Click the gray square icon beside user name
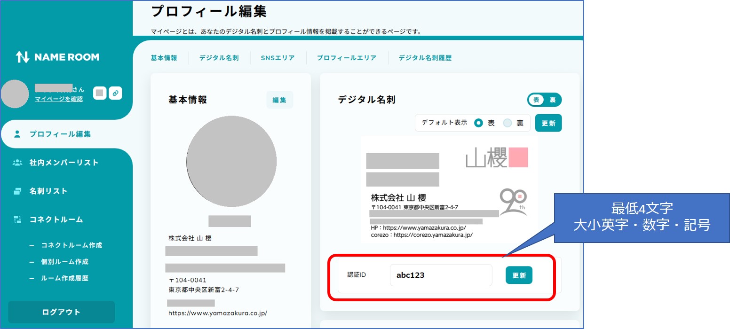The height and width of the screenshot is (329, 730). click(99, 93)
